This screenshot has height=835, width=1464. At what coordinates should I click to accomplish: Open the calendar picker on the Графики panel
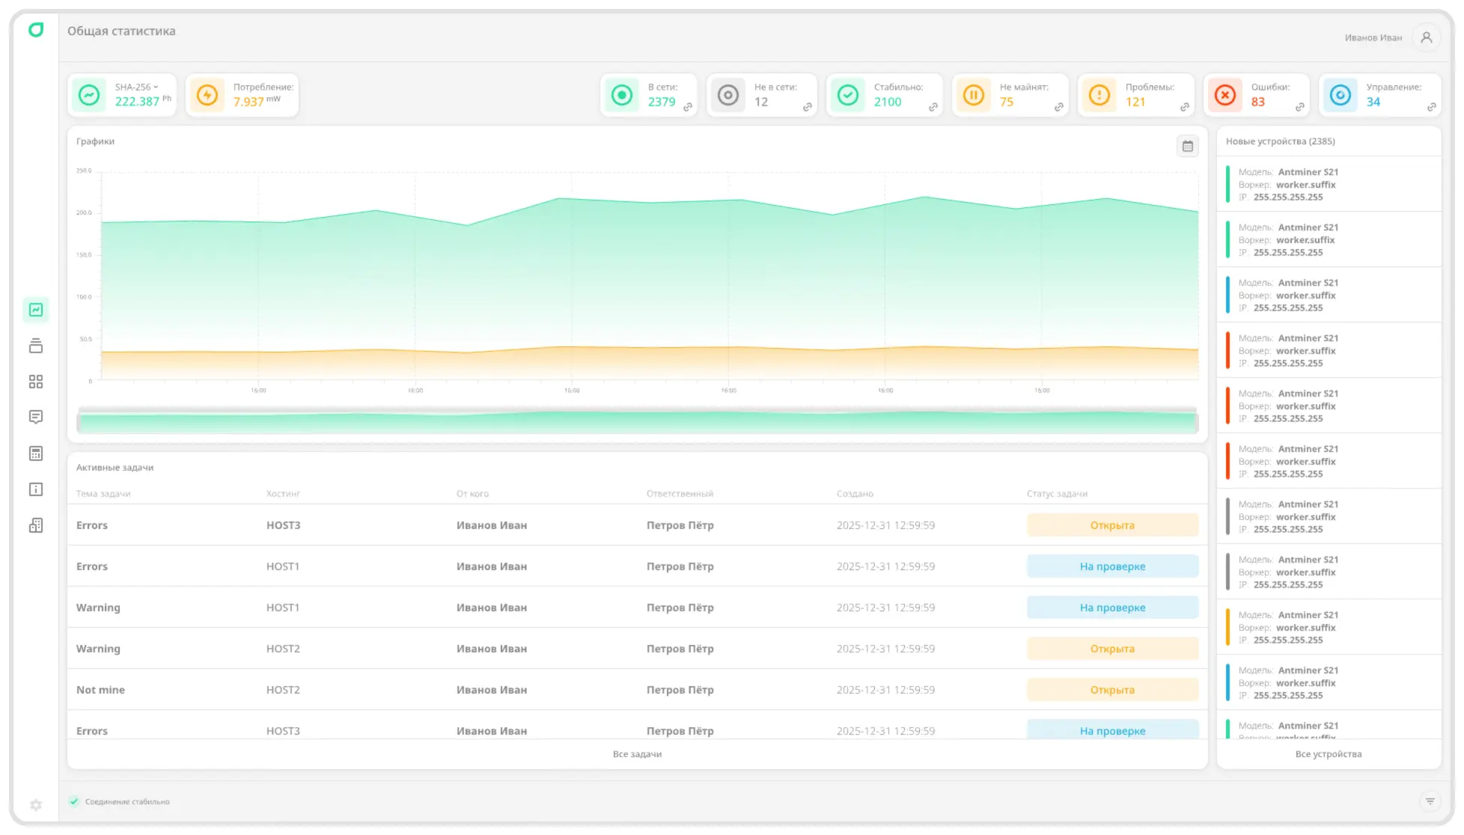(x=1187, y=146)
